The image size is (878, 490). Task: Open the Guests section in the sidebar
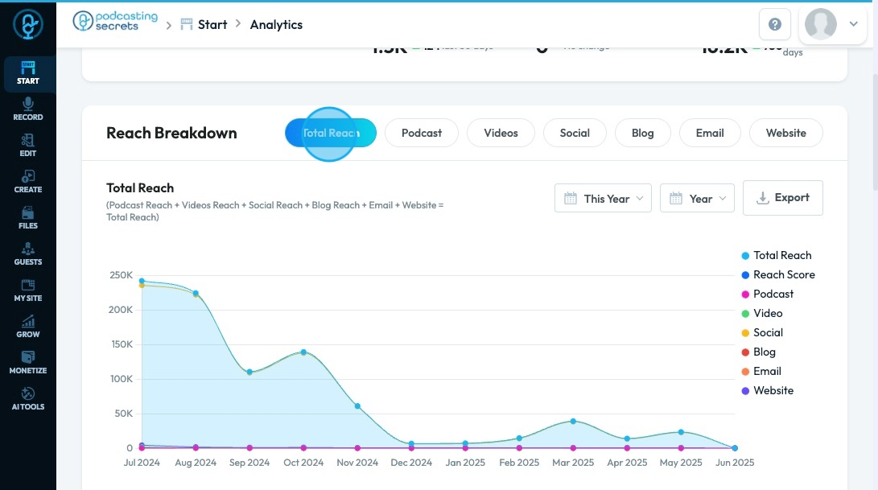pos(28,254)
